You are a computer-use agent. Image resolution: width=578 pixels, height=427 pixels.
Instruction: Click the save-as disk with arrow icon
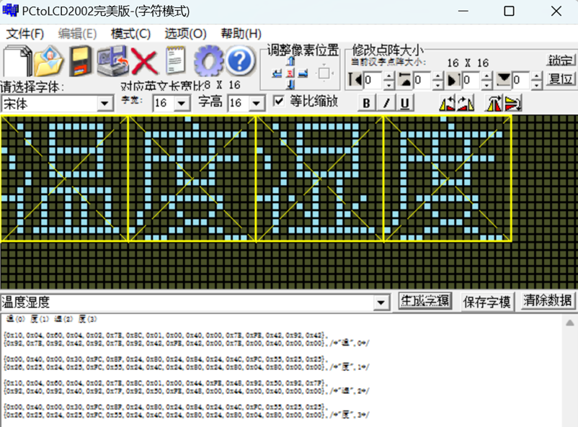112,60
